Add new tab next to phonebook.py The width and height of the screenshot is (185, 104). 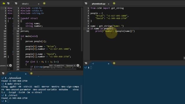114,3
